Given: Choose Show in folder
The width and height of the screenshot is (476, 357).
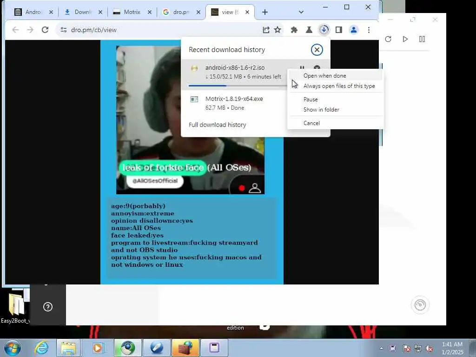Looking at the screenshot, I should pyautogui.click(x=321, y=110).
